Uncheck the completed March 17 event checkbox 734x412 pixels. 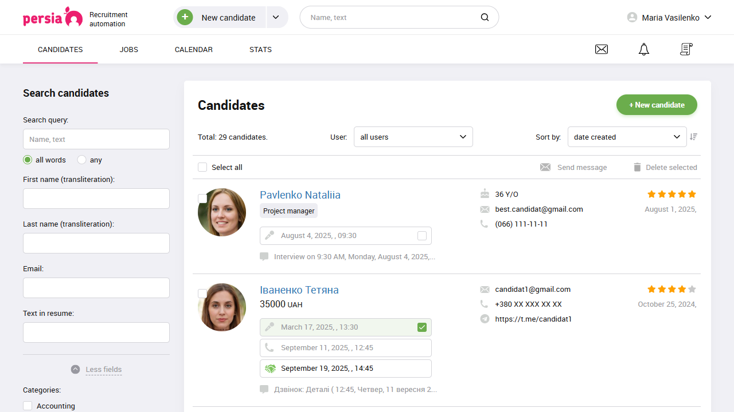click(x=422, y=327)
